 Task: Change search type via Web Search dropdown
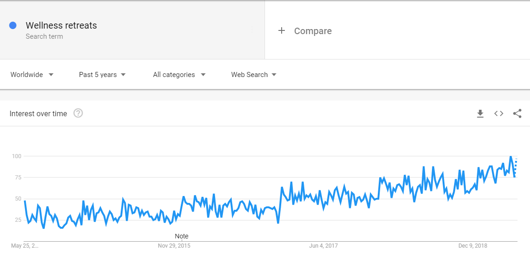253,74
